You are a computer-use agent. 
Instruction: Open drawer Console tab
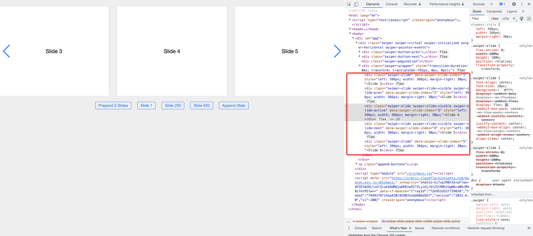pos(360,228)
